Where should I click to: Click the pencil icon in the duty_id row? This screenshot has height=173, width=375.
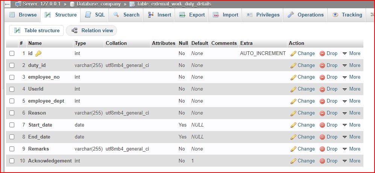[293, 66]
